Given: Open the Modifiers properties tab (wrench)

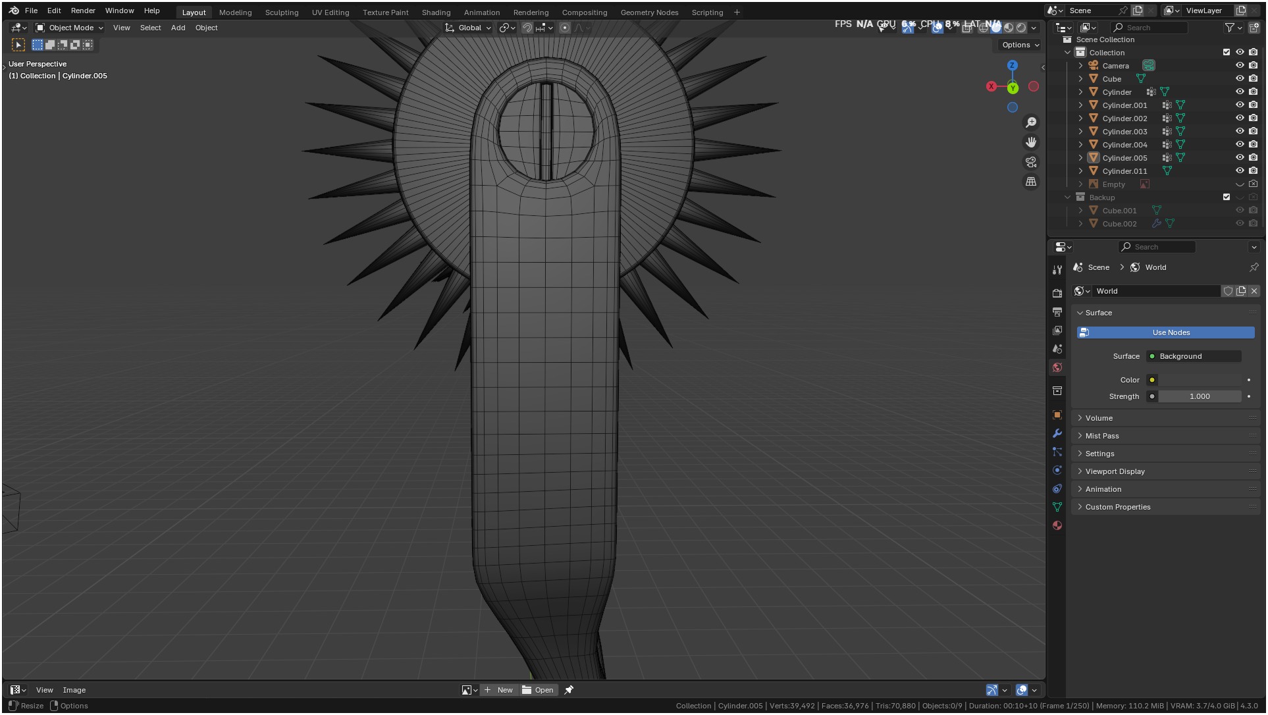Looking at the screenshot, I should click(x=1057, y=433).
